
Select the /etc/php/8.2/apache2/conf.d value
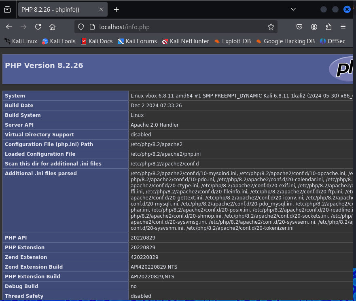tap(165, 164)
